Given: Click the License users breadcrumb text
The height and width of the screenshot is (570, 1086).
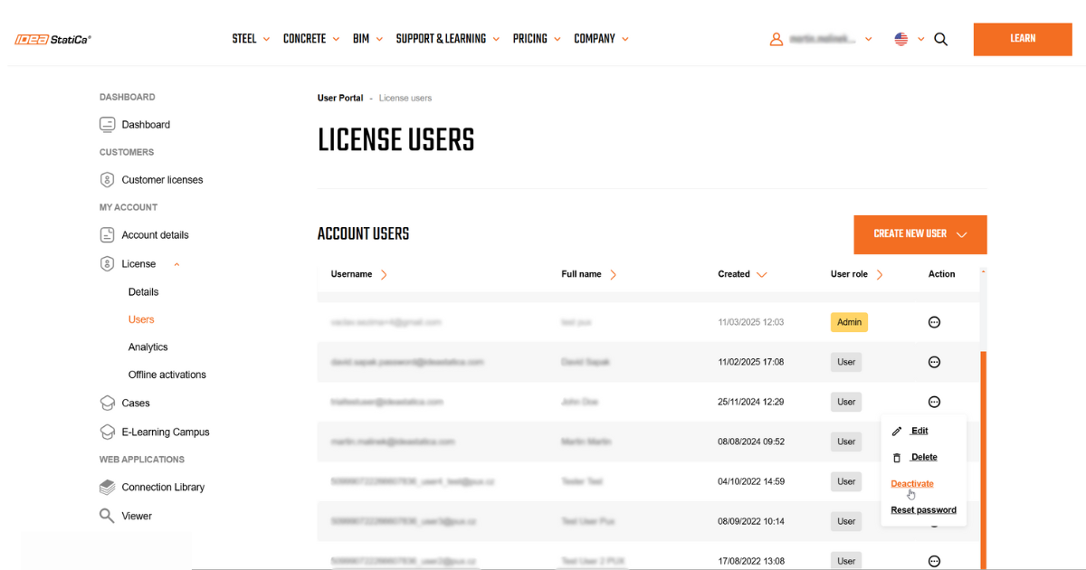Looking at the screenshot, I should [405, 98].
